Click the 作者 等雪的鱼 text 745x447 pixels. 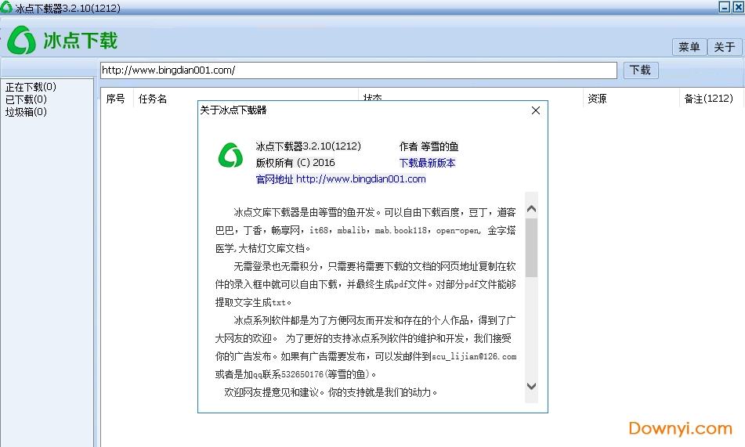click(429, 146)
